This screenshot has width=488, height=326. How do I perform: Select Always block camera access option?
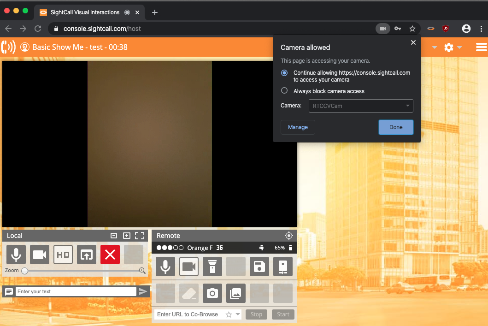pyautogui.click(x=284, y=91)
